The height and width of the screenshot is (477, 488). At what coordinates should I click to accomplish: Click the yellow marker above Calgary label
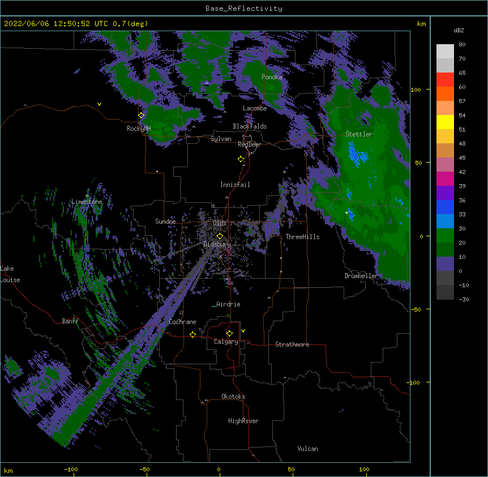coord(229,334)
